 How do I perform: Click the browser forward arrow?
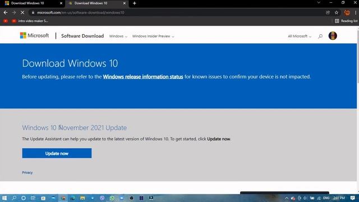point(14,12)
